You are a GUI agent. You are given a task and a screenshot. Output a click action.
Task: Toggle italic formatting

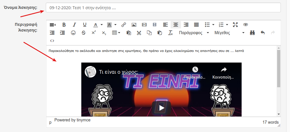(x=74, y=25)
